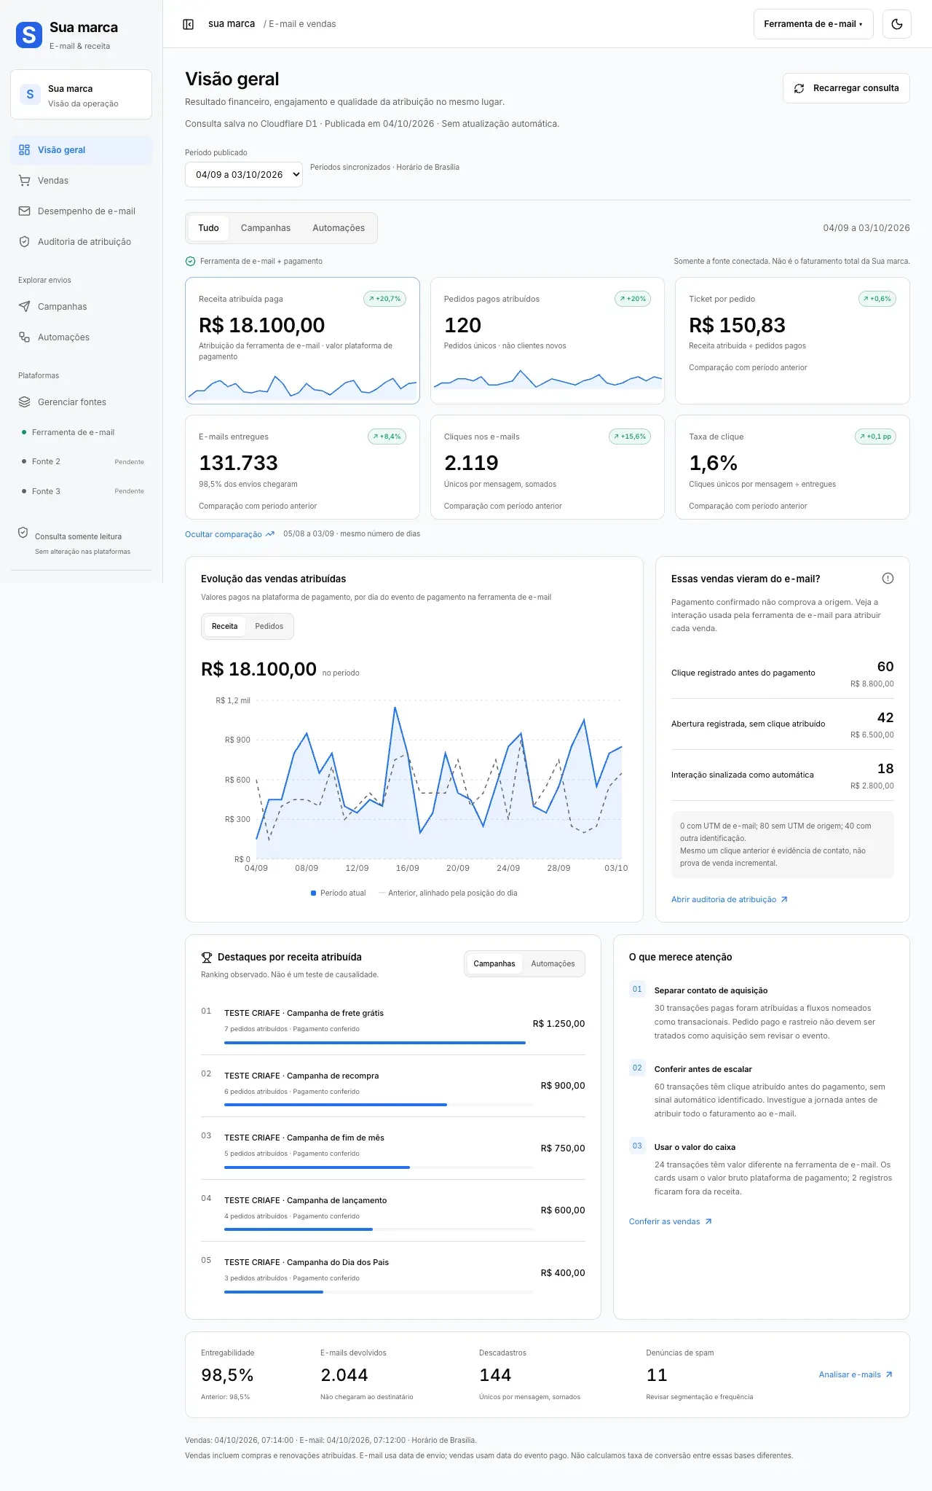The width and height of the screenshot is (932, 1491).
Task: Click the Gerenciar fontes layers icon
Action: pyautogui.click(x=24, y=402)
